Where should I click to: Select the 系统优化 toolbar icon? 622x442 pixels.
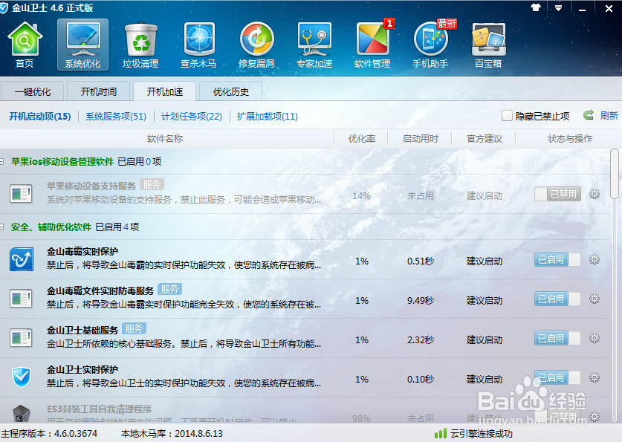(82, 45)
